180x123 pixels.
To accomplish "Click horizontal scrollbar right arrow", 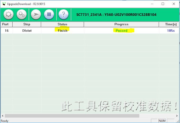I will (177, 116).
